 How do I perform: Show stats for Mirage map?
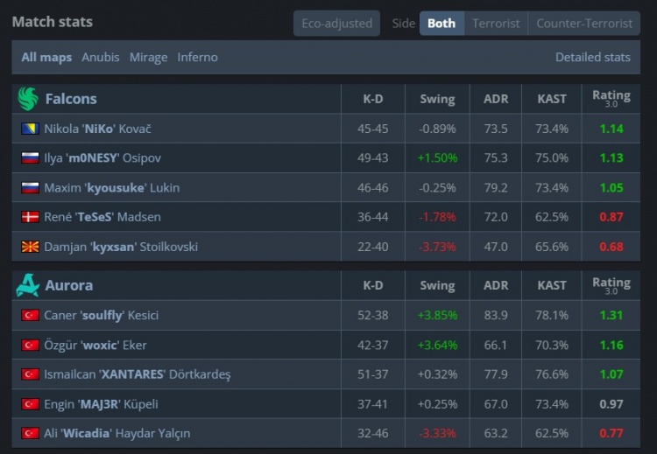tap(148, 57)
